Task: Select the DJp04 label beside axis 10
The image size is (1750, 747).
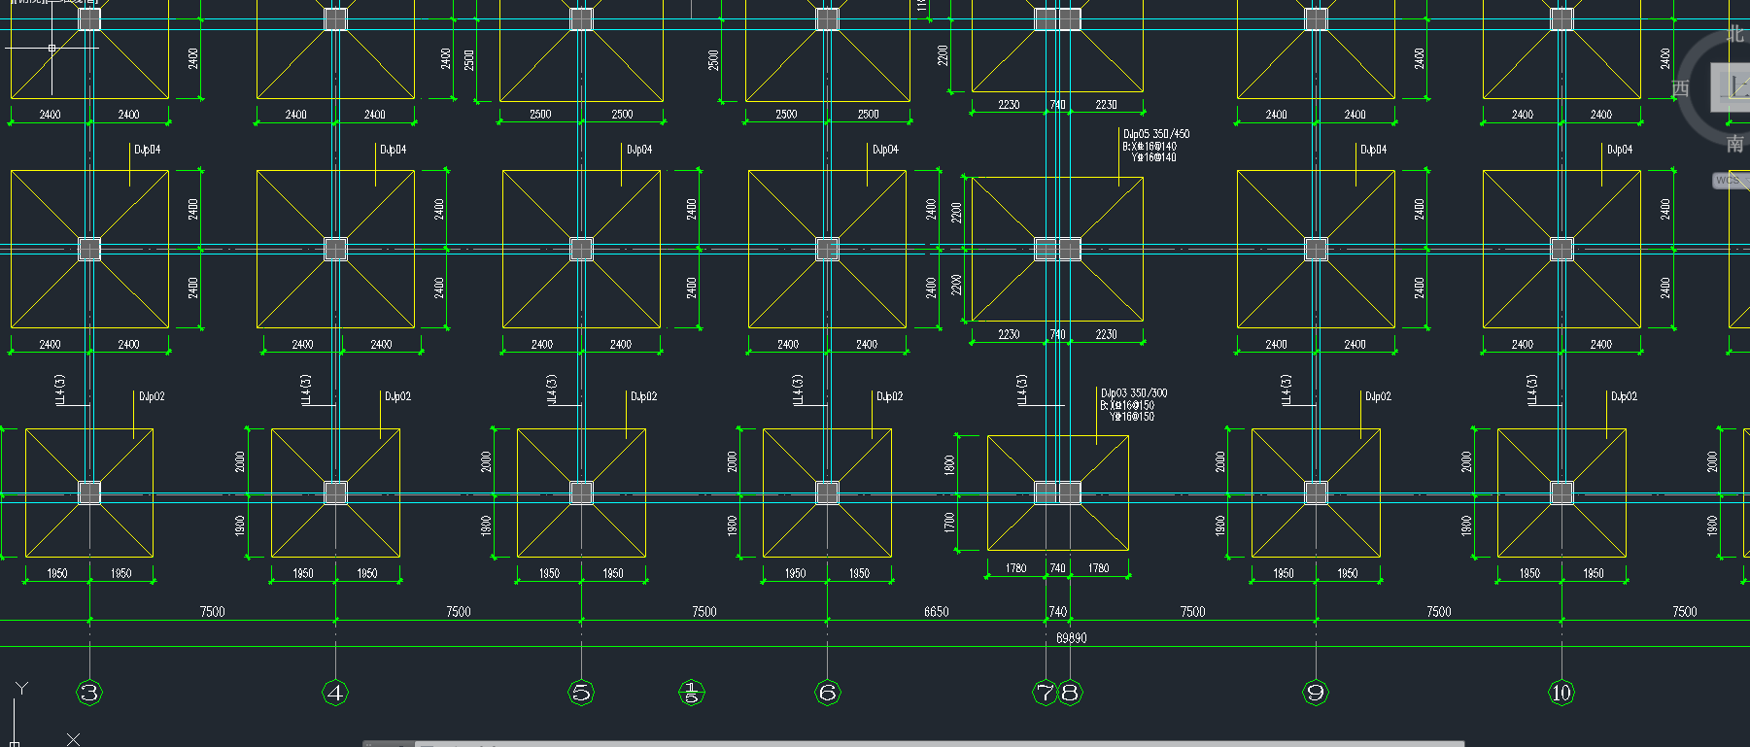Action: point(1620,150)
